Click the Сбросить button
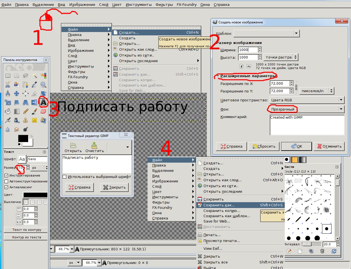 point(264,146)
